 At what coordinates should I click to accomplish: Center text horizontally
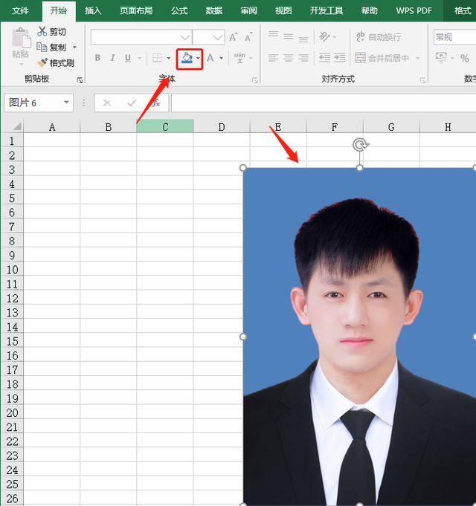[x=289, y=58]
